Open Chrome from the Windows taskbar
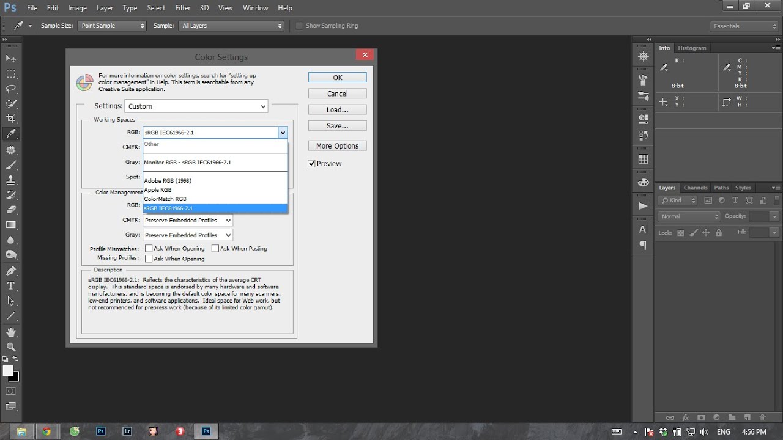Viewport: 783px width, 440px height. 47,431
